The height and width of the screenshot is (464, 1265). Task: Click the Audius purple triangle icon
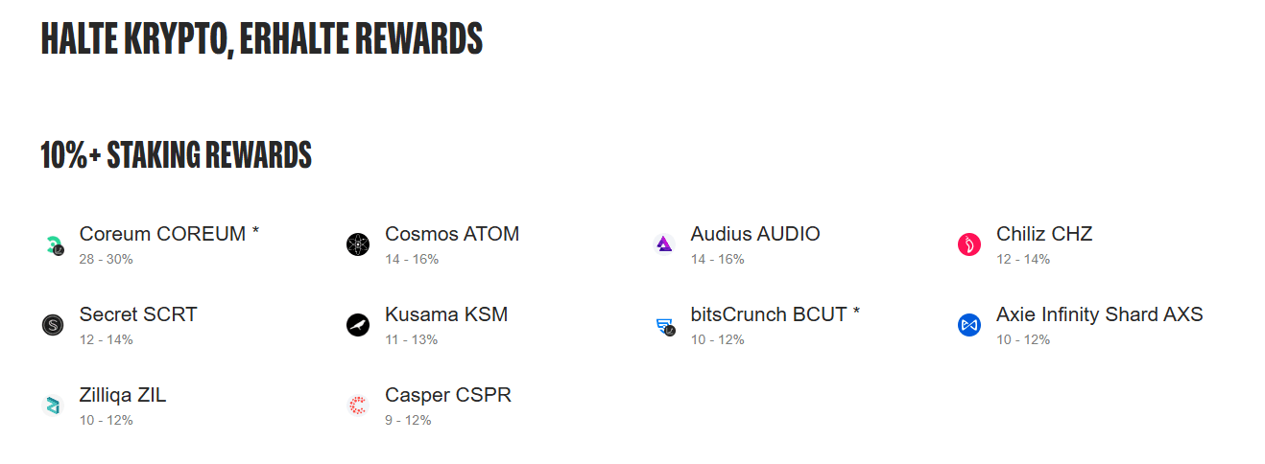[x=664, y=244]
